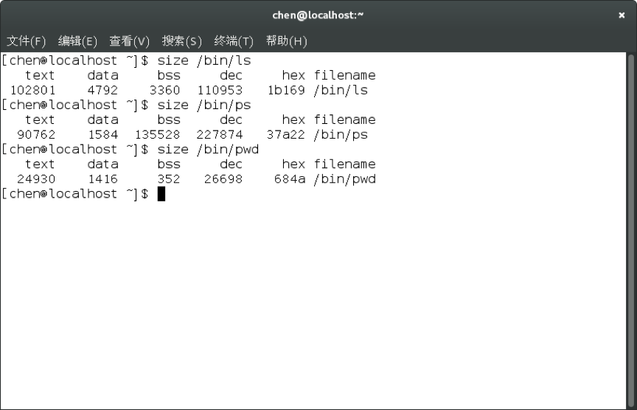Open the 查看(V) menu
Viewport: 637px width, 410px height.
[129, 41]
